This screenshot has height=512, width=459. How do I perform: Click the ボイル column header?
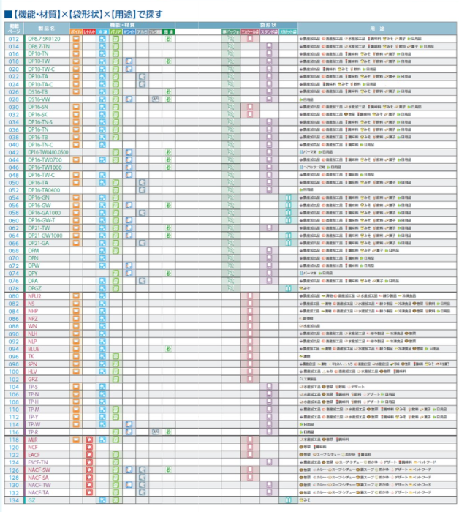pyautogui.click(x=76, y=32)
